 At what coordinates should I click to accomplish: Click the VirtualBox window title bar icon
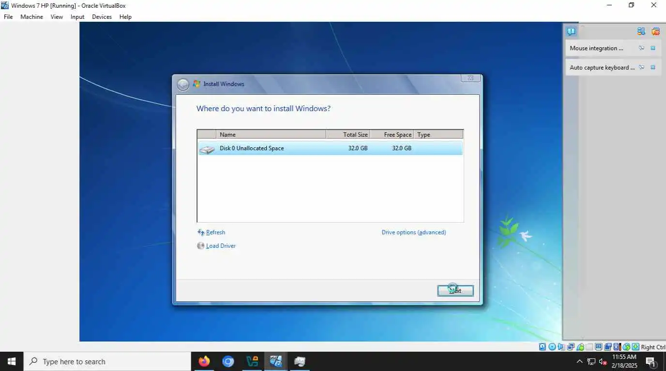click(x=5, y=5)
